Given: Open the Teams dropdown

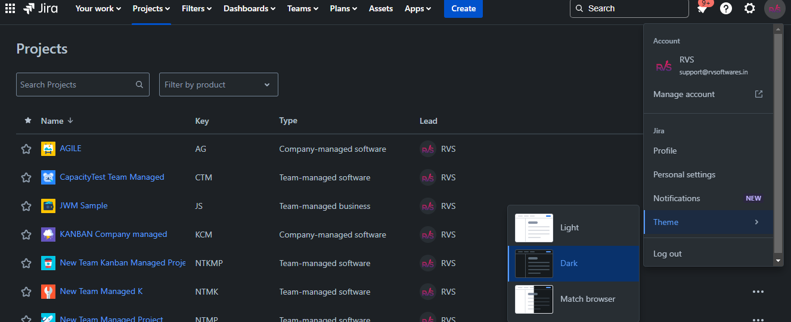Looking at the screenshot, I should tap(302, 8).
